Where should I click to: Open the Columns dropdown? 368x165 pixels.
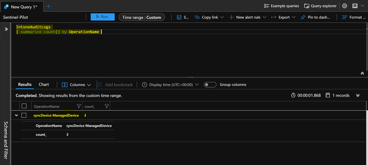[x=76, y=85]
